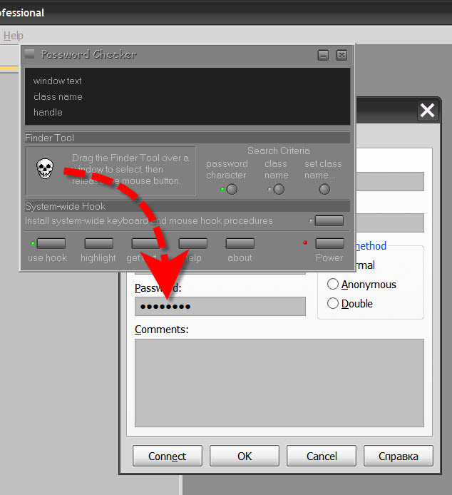Minimize the Password Checker window
Screen dimensions: 452x495
323,55
